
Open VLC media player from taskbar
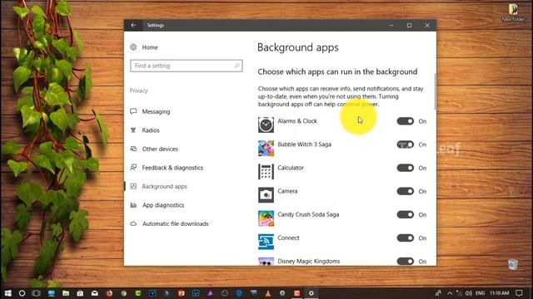coord(268,293)
